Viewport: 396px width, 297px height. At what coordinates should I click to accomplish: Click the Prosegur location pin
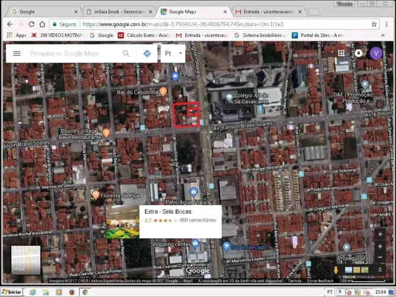click(x=347, y=248)
